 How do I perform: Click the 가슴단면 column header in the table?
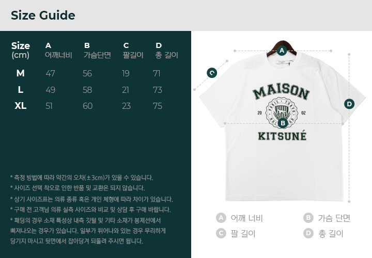(x=97, y=55)
